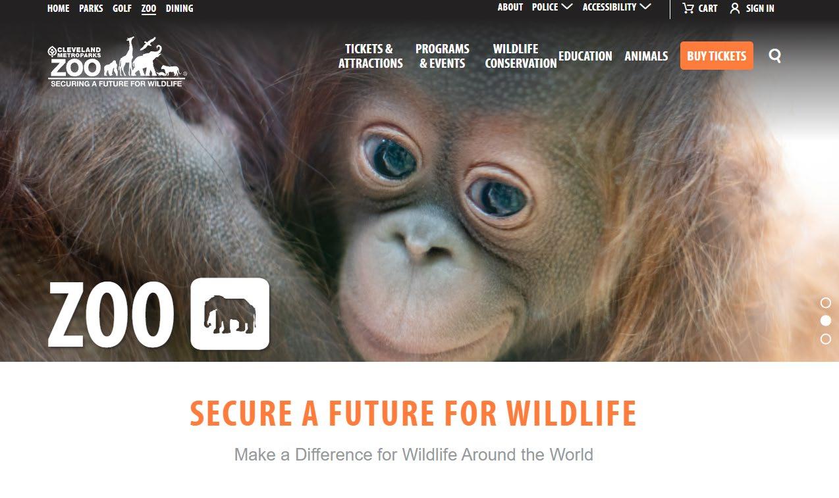
Task: Click the orange Buy Tickets button
Action: pyautogui.click(x=717, y=56)
